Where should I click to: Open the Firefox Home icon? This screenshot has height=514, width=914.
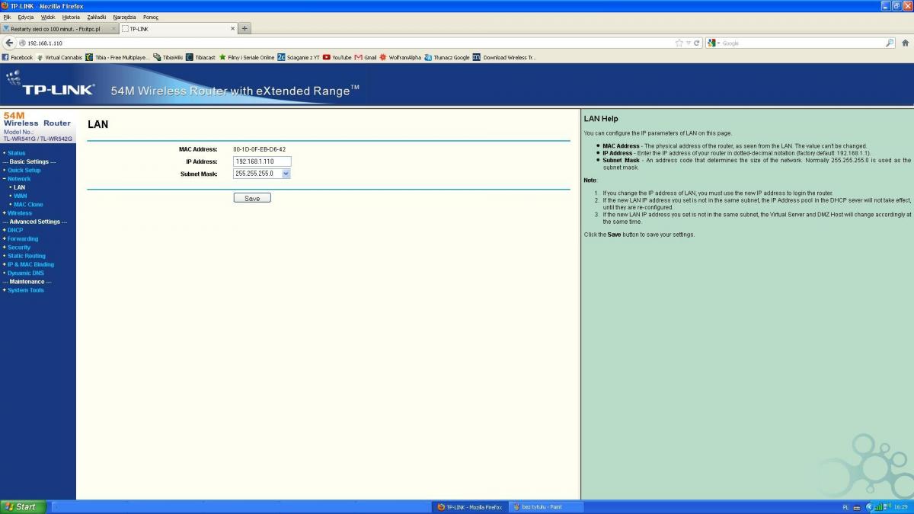tap(905, 43)
